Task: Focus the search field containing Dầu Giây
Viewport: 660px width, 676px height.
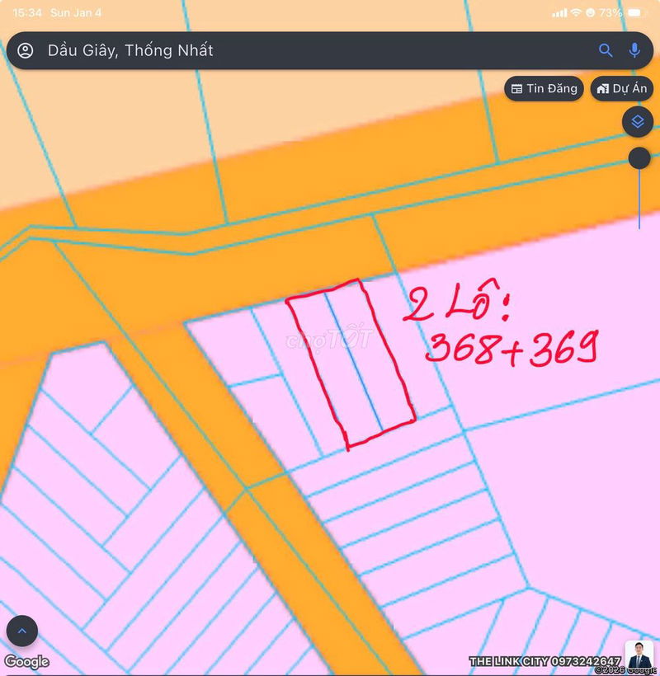Action: tap(313, 50)
